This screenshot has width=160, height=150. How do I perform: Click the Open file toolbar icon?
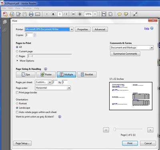(x=12, y=14)
